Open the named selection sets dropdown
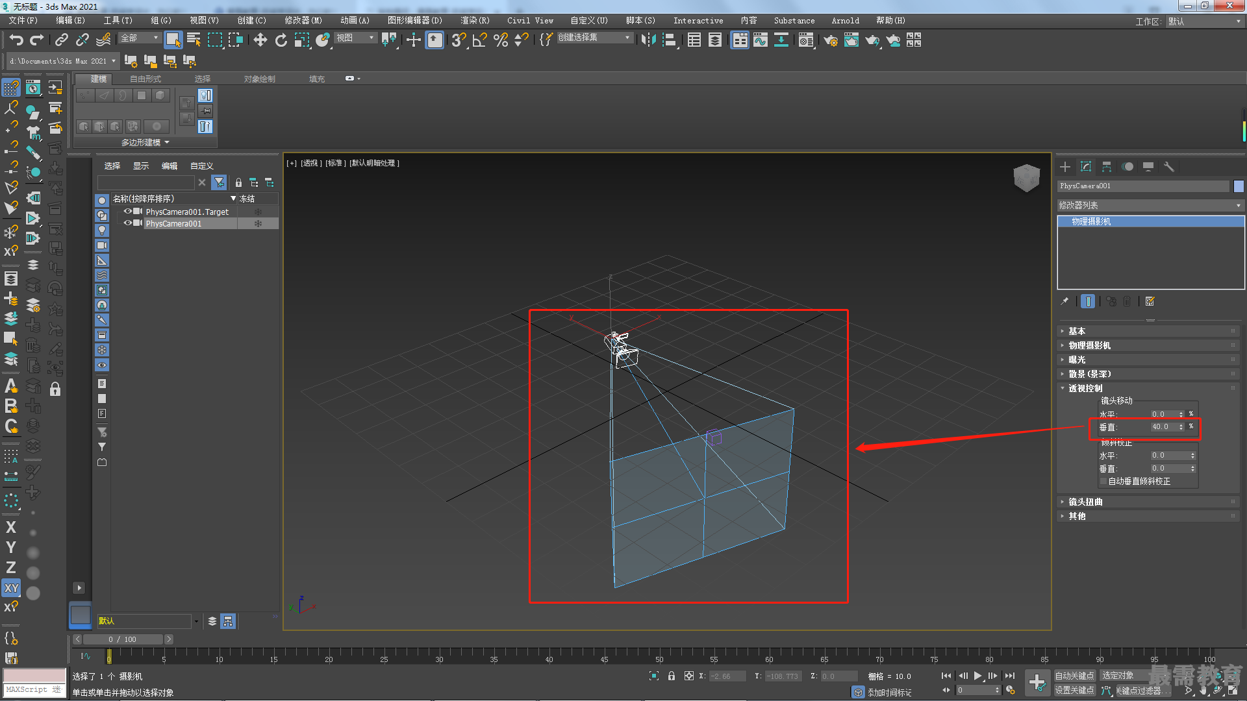Image resolution: width=1247 pixels, height=701 pixels. click(594, 38)
